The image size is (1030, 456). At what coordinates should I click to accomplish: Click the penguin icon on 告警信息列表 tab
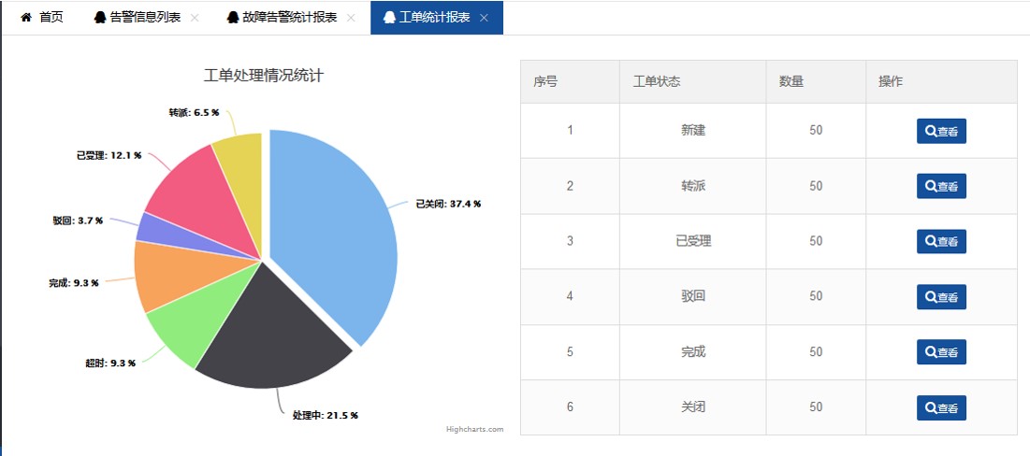pyautogui.click(x=101, y=18)
